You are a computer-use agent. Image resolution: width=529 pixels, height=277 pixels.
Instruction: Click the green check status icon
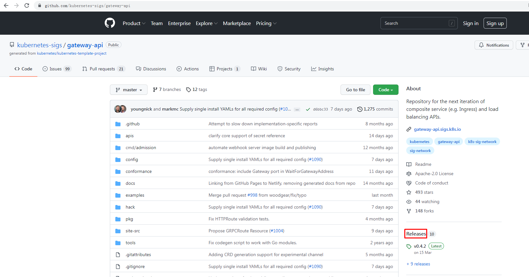[308, 109]
